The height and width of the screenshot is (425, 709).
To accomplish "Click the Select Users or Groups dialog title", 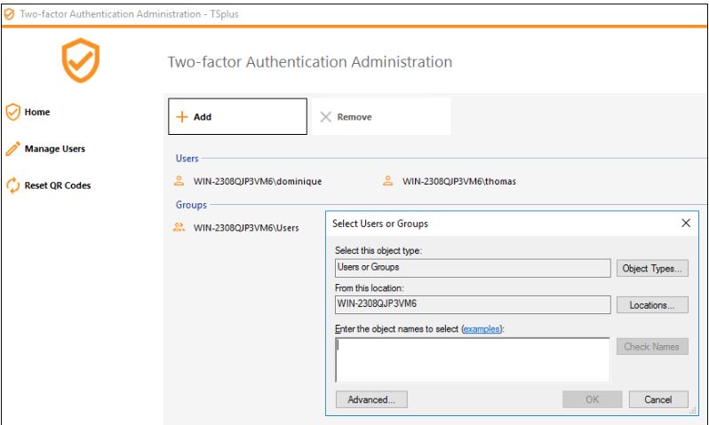I will pyautogui.click(x=380, y=224).
